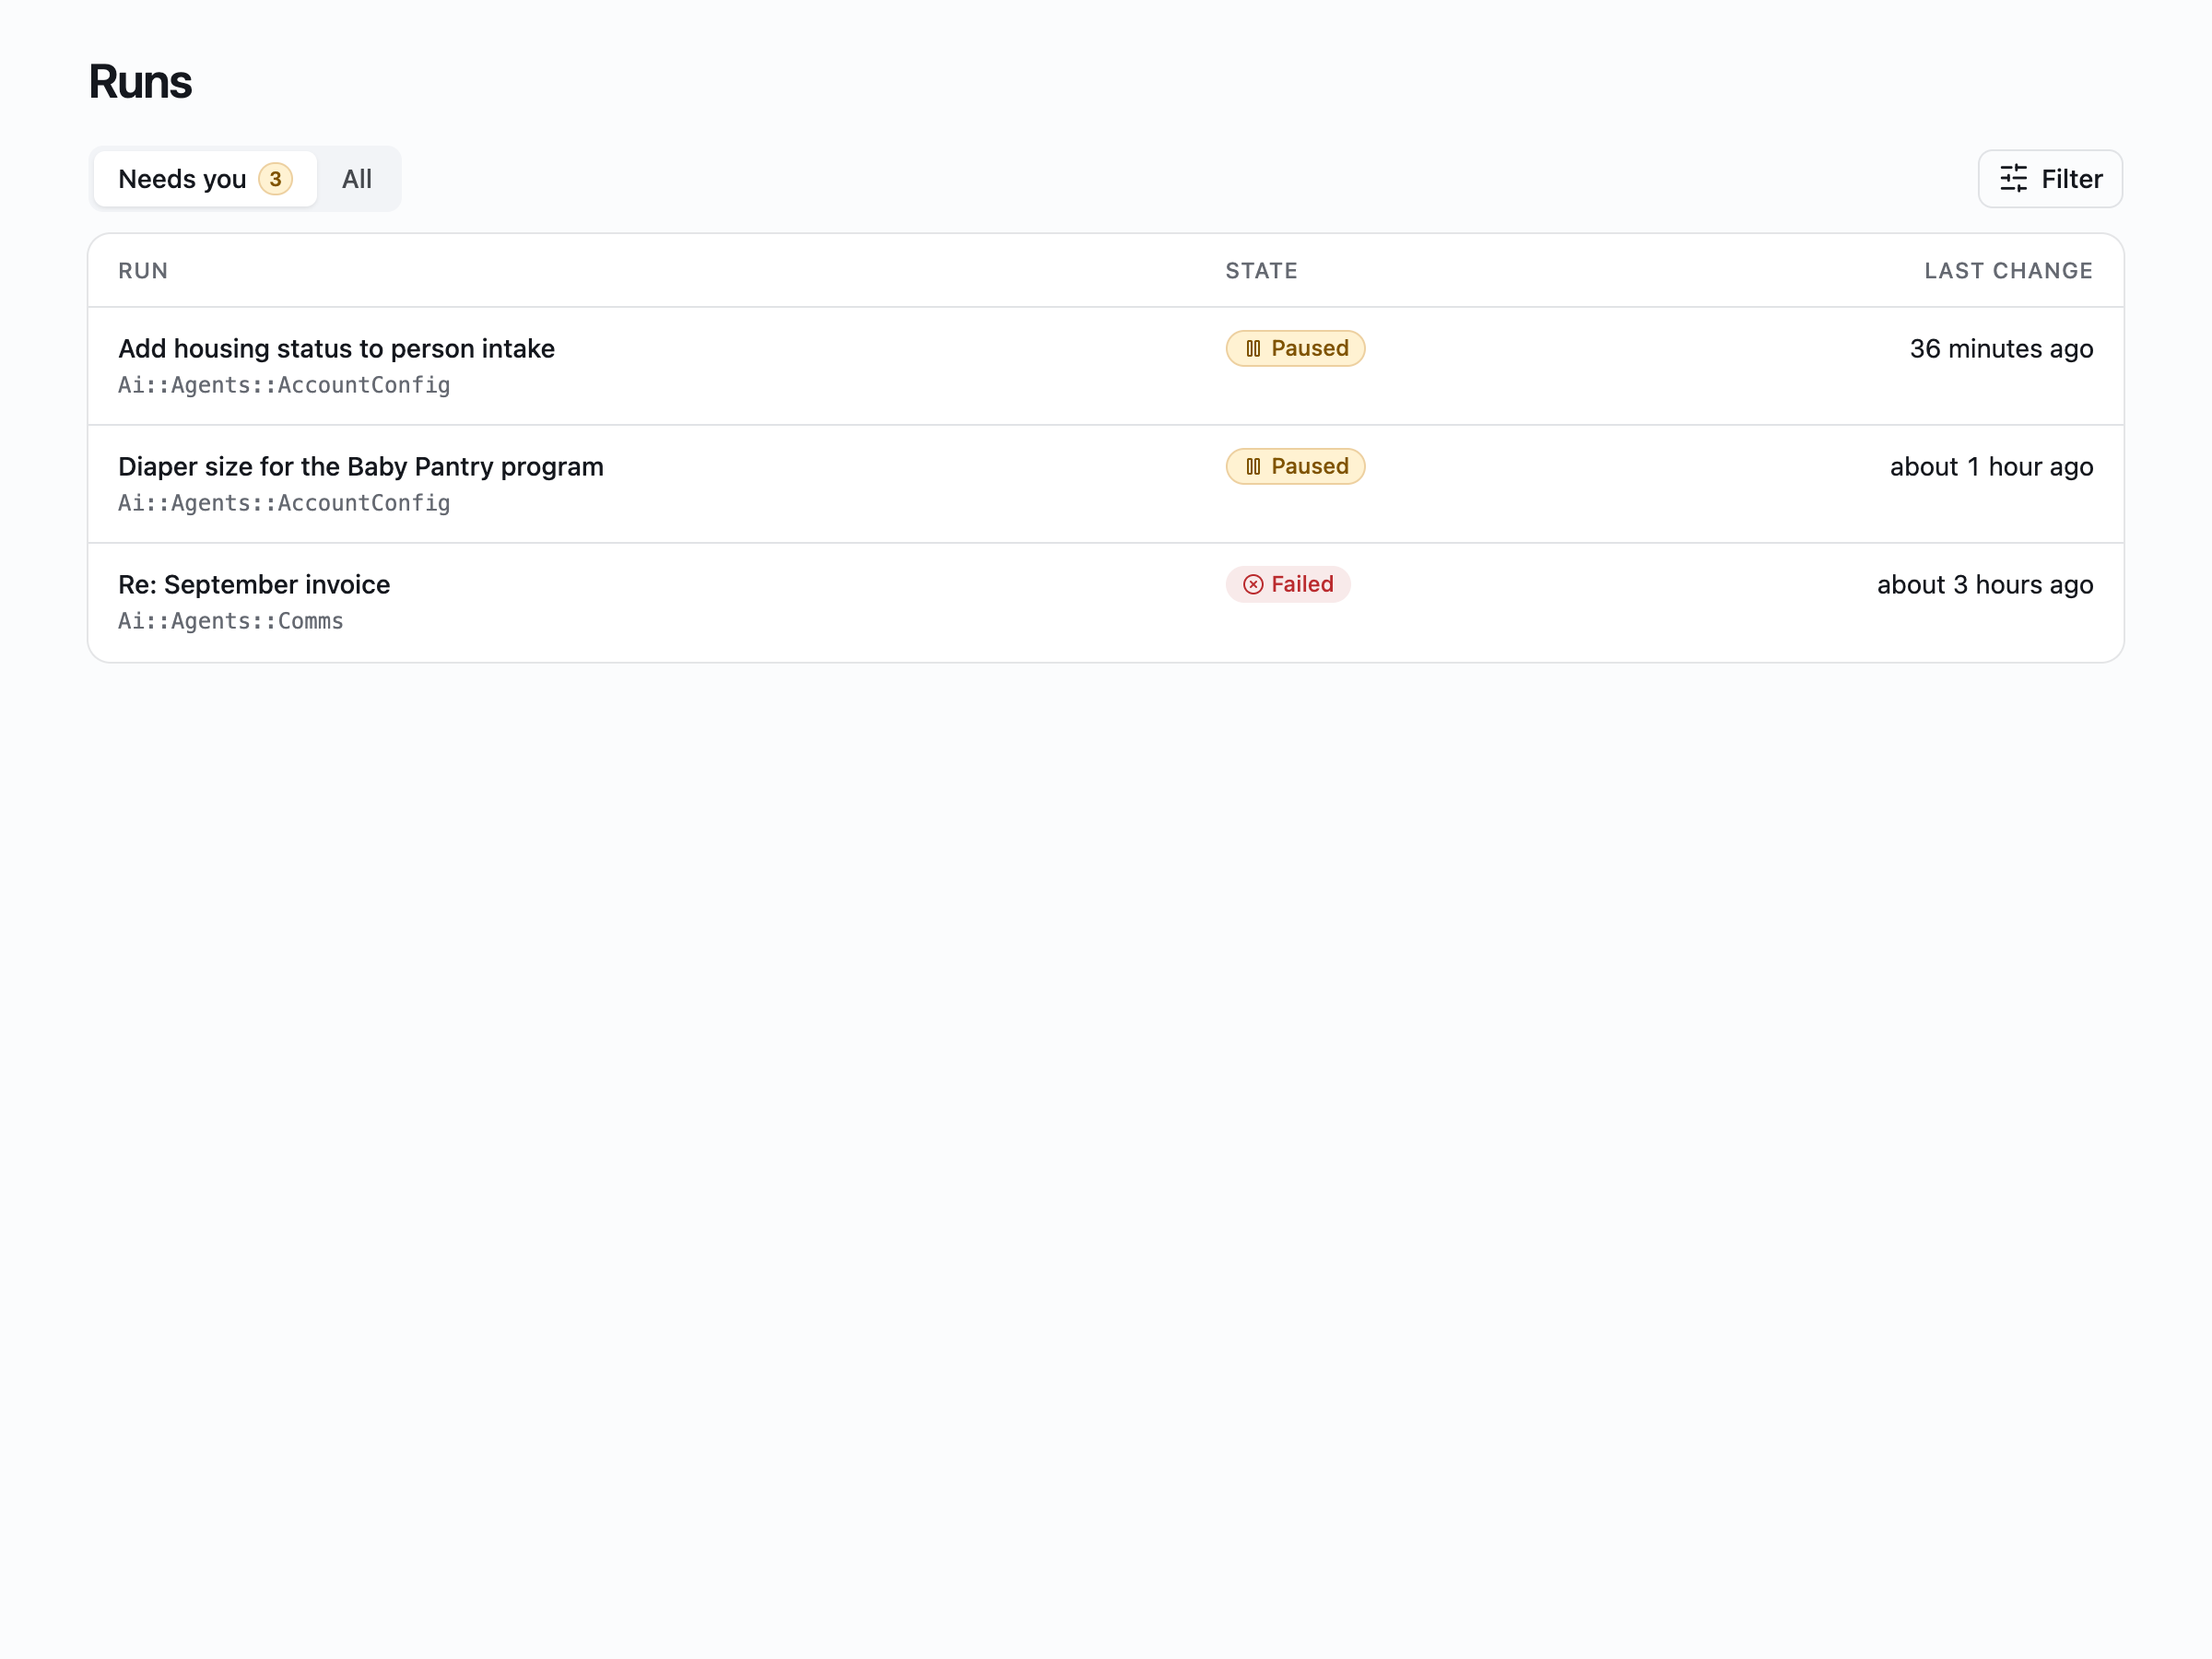The height and width of the screenshot is (1659, 2212).
Task: Open run 'Diaper size for the Baby Pantry program'
Action: click(361, 466)
